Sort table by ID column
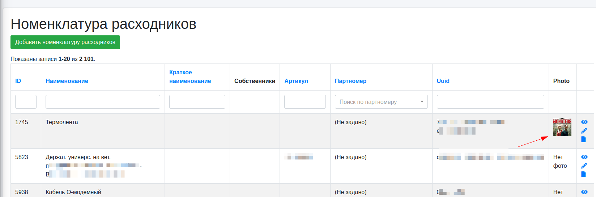596x197 pixels. point(18,81)
